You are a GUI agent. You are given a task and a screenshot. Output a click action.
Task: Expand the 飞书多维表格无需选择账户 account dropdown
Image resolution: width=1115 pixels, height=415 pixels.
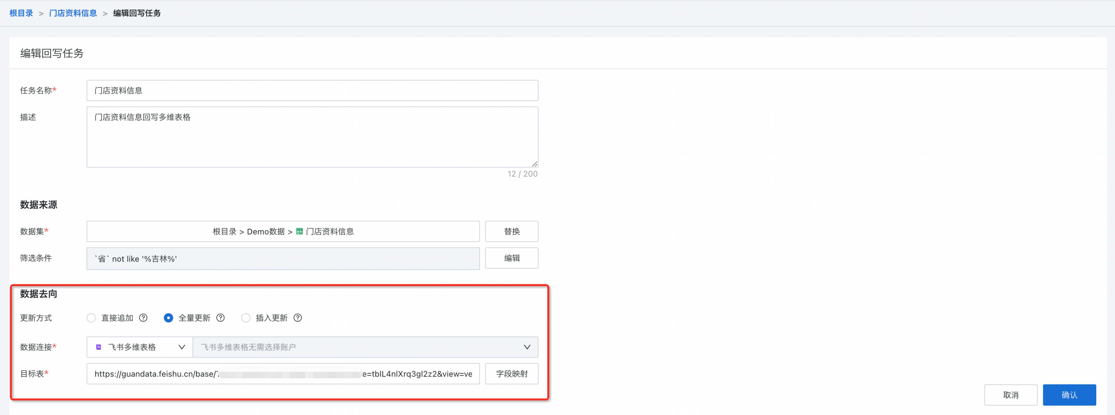tap(365, 347)
